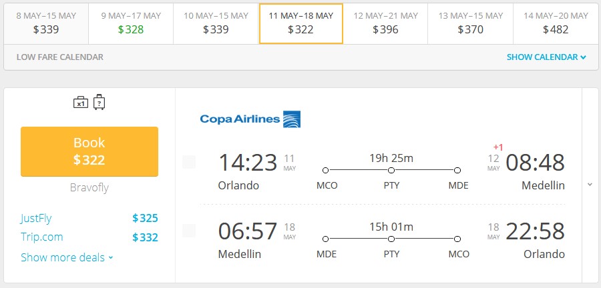The width and height of the screenshot is (601, 288).
Task: Click the PTY stopover dot on return flight
Action: click(391, 239)
